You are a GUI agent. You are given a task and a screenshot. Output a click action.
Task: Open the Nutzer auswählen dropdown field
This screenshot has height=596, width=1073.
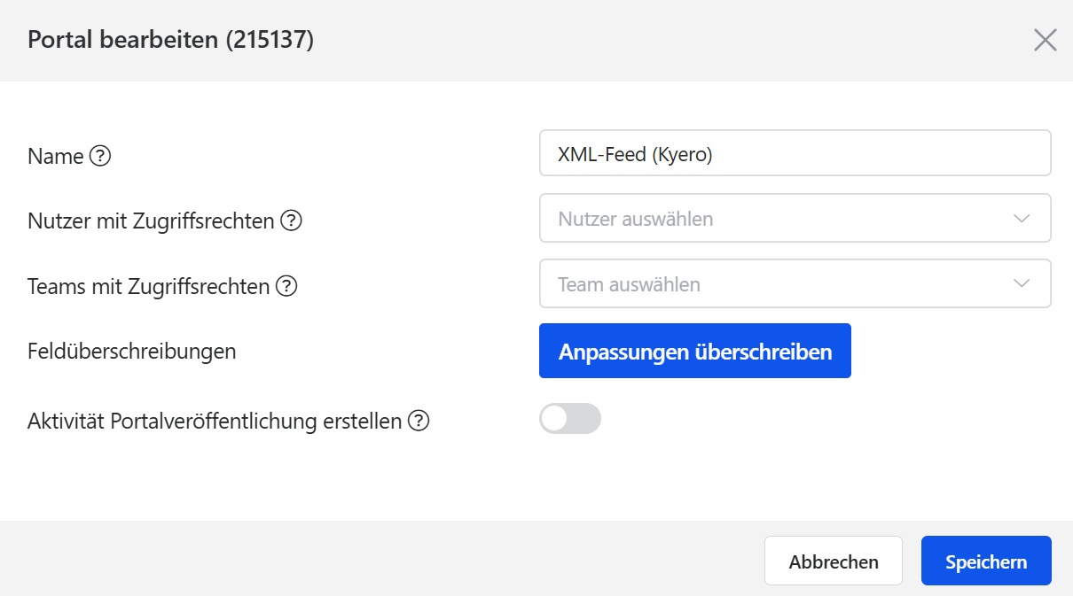[780, 219]
